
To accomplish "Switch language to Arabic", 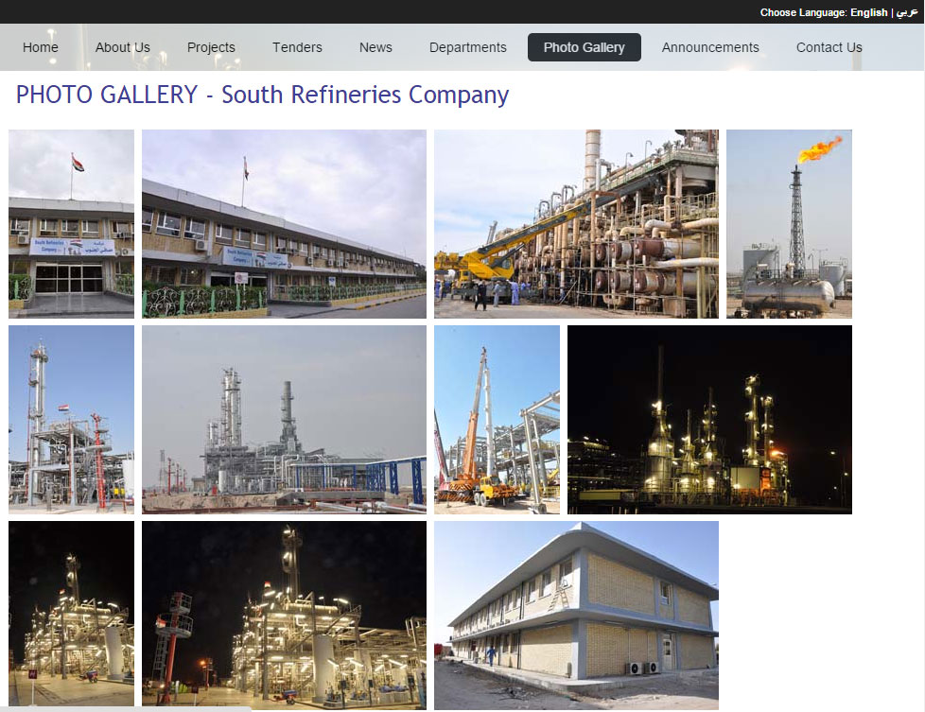I will click(907, 12).
